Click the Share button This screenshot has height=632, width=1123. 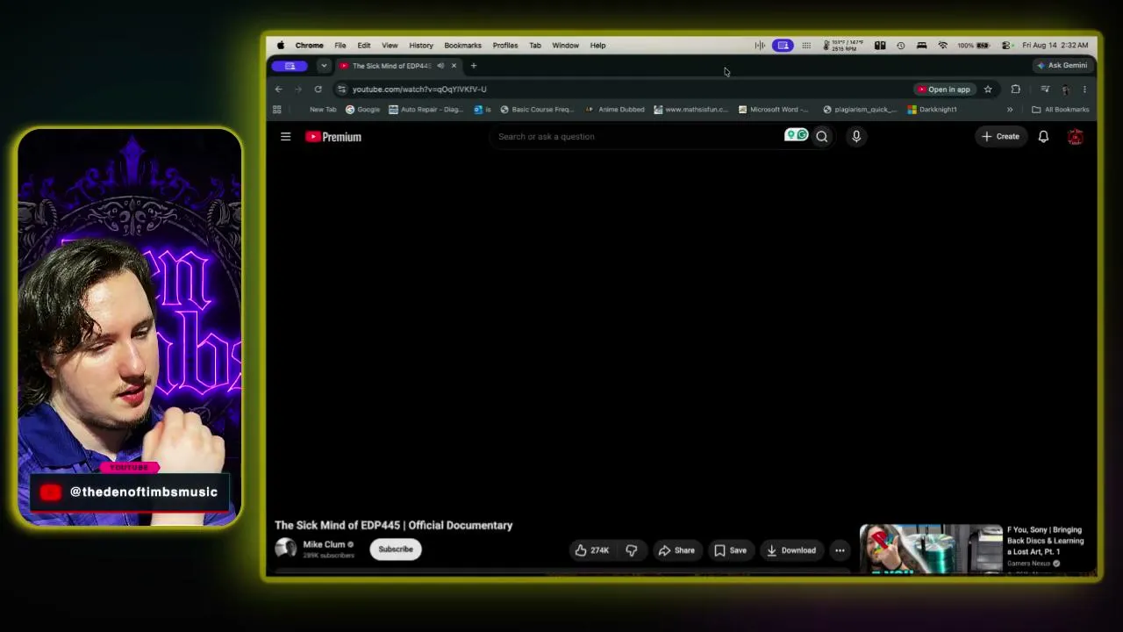click(676, 550)
